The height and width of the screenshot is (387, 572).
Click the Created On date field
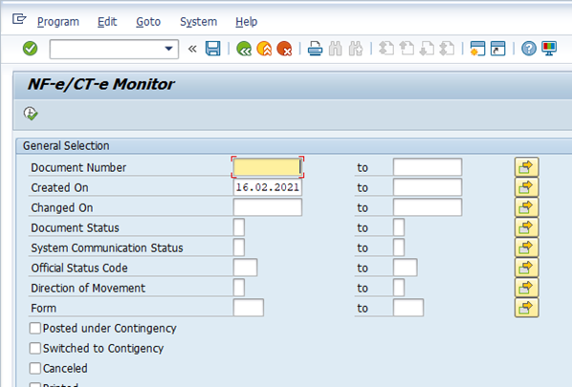268,187
